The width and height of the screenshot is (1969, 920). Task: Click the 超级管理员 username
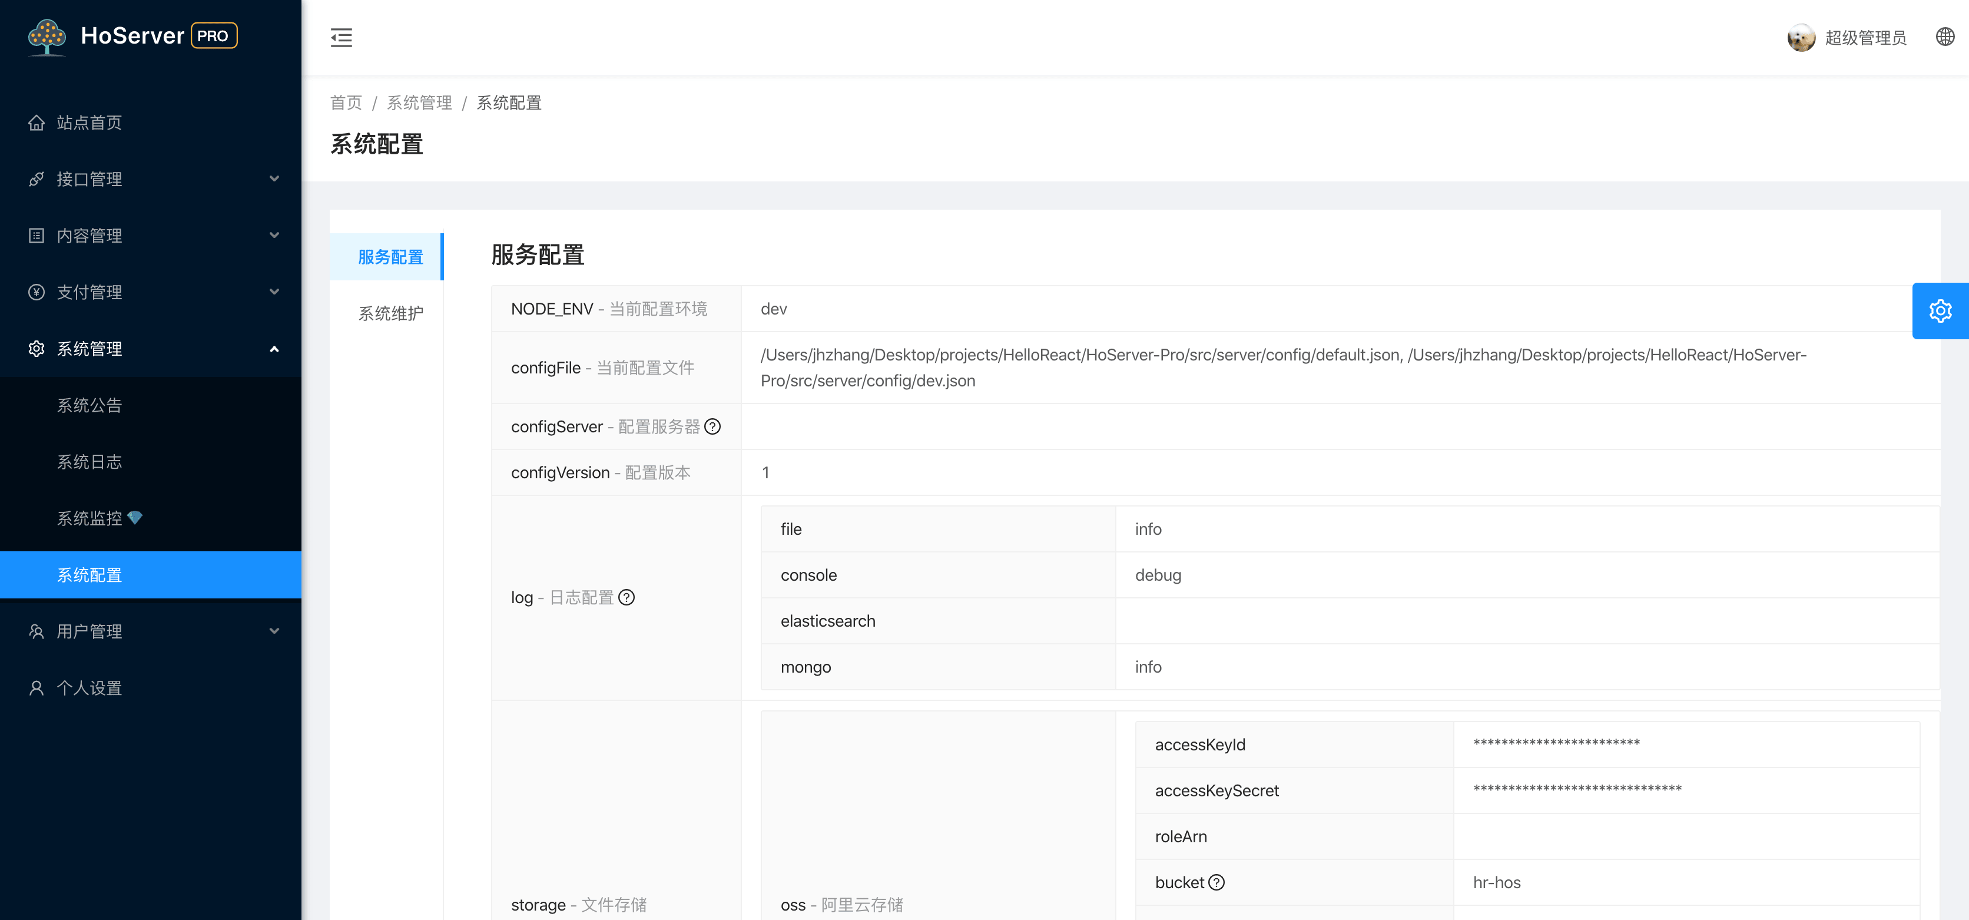click(1865, 38)
